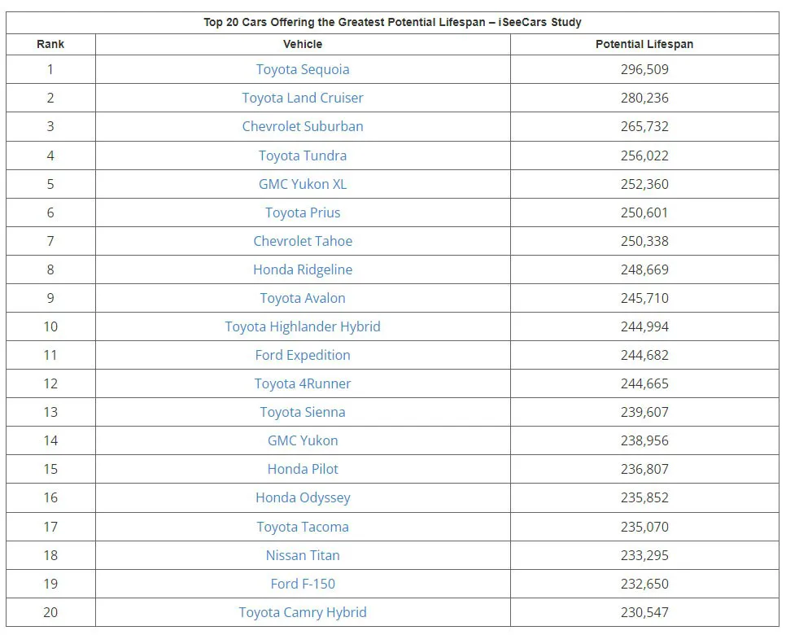
Task: Follow the GMC Yukon XL link
Action: point(303,184)
